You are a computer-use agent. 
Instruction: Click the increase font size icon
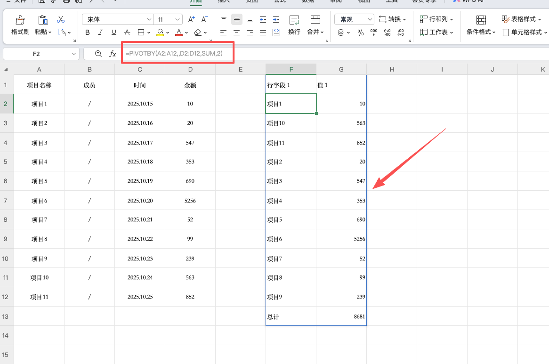click(191, 19)
